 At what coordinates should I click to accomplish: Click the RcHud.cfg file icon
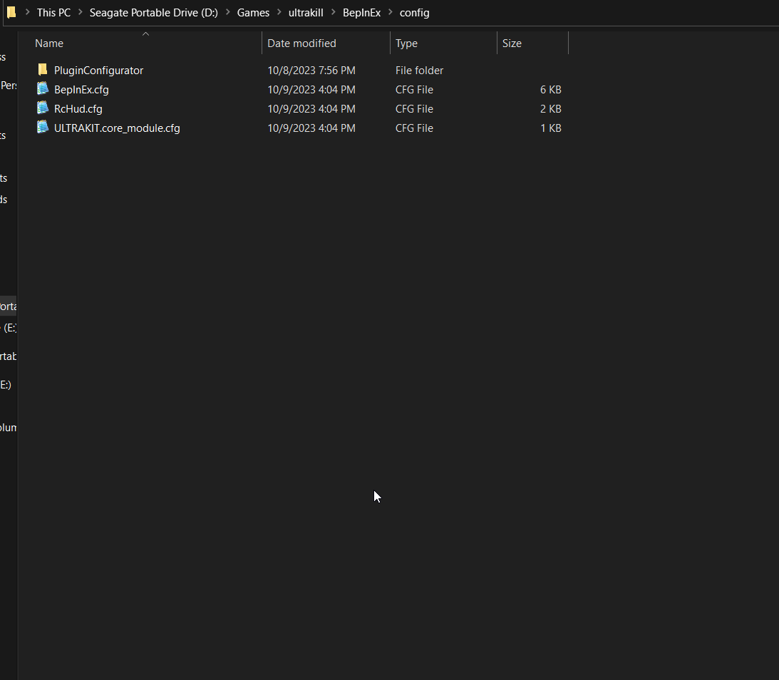click(42, 108)
